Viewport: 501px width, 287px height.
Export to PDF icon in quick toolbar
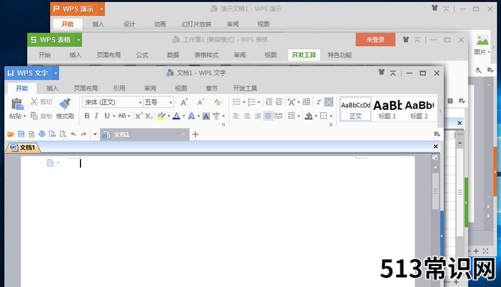(31, 134)
